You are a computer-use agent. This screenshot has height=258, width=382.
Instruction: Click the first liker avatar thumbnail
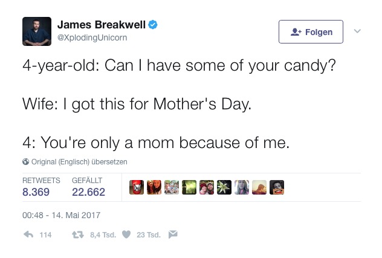(x=137, y=187)
